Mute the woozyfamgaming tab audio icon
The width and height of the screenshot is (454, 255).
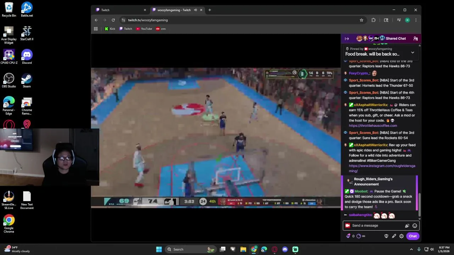pyautogui.click(x=195, y=10)
